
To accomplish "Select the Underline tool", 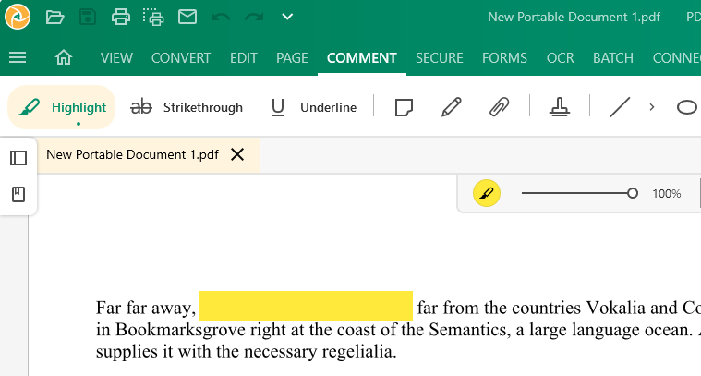I will (x=314, y=107).
